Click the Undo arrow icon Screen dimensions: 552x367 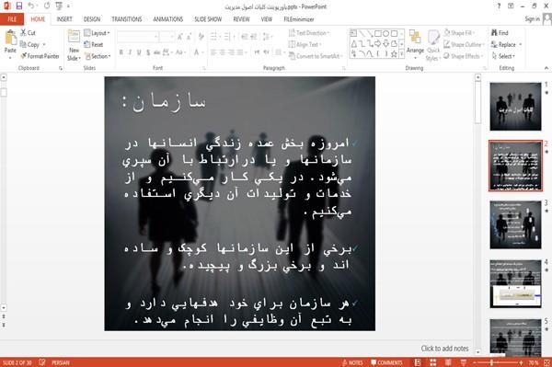coord(31,6)
